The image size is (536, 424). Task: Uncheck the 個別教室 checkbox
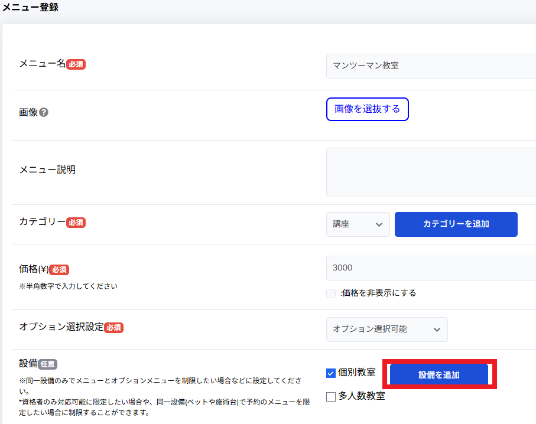[x=331, y=373]
